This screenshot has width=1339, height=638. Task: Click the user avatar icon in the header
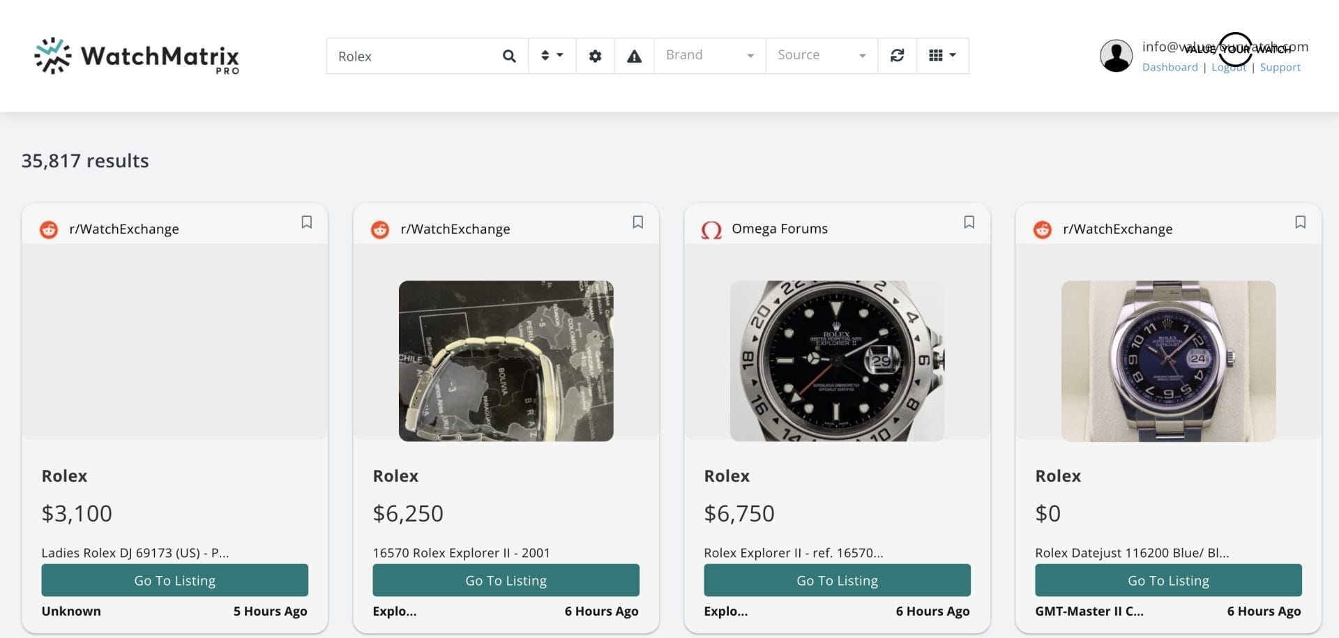pos(1116,55)
